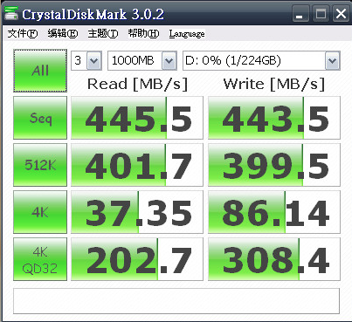Start the 512K test

(40, 165)
